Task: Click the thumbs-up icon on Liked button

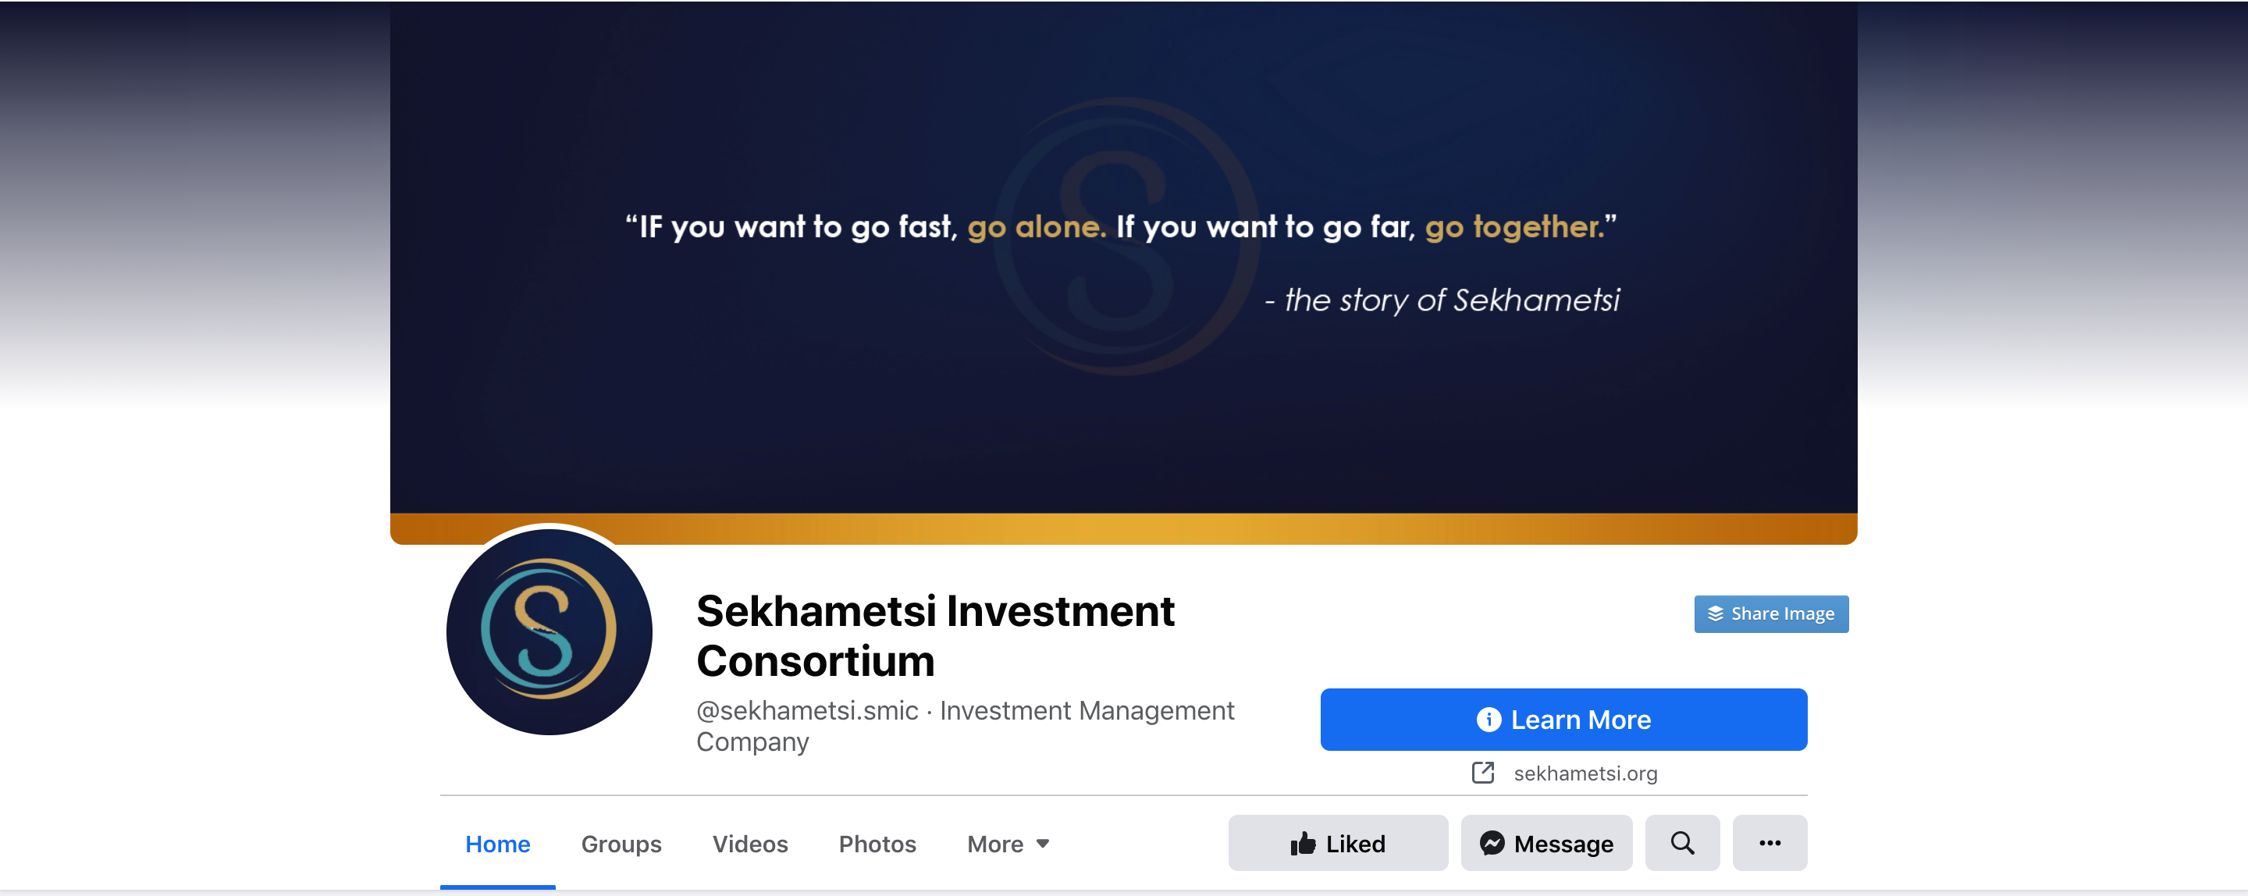Action: [x=1303, y=843]
